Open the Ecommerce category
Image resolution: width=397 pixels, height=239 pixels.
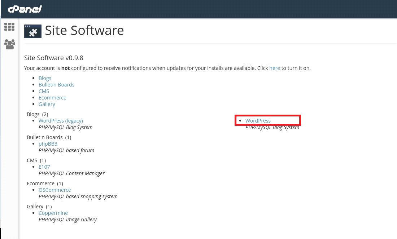click(52, 97)
